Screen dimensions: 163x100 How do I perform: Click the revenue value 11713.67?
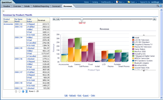[x=45, y=54]
